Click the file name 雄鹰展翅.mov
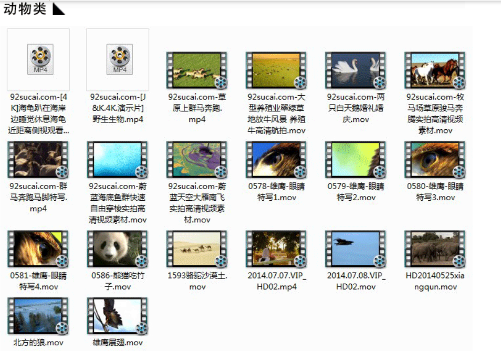The height and width of the screenshot is (351, 501). click(x=118, y=343)
